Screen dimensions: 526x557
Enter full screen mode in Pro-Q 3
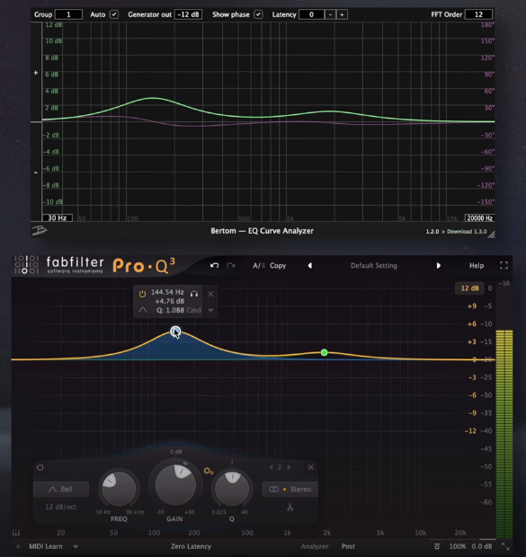(504, 265)
